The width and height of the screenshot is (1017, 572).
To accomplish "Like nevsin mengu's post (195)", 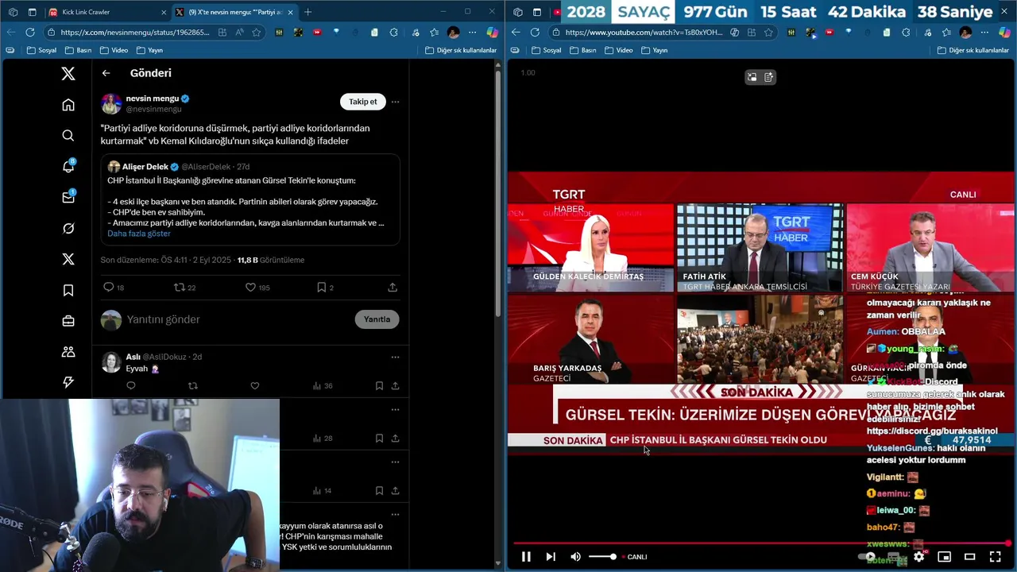I will 257,288.
